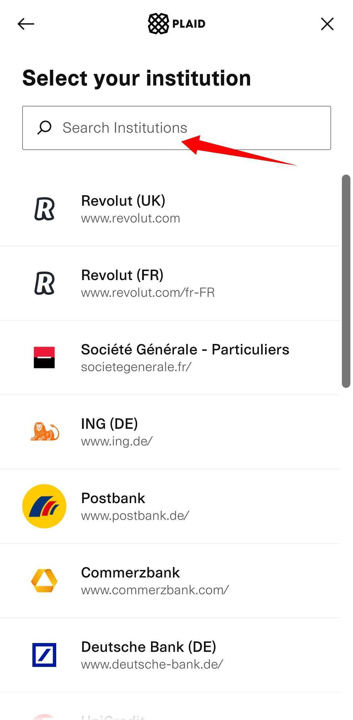353x720 pixels.
Task: Select Société Générale - Particuliers
Action: [x=170, y=358]
